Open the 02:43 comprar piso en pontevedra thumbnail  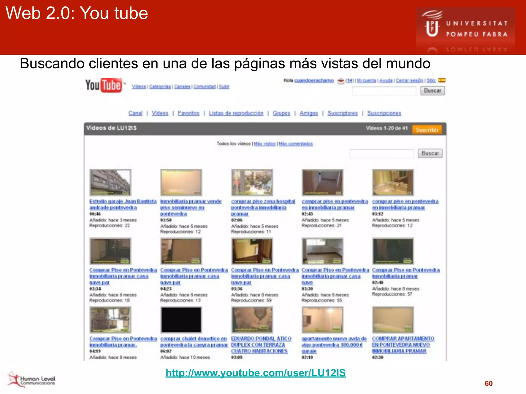[323, 182]
